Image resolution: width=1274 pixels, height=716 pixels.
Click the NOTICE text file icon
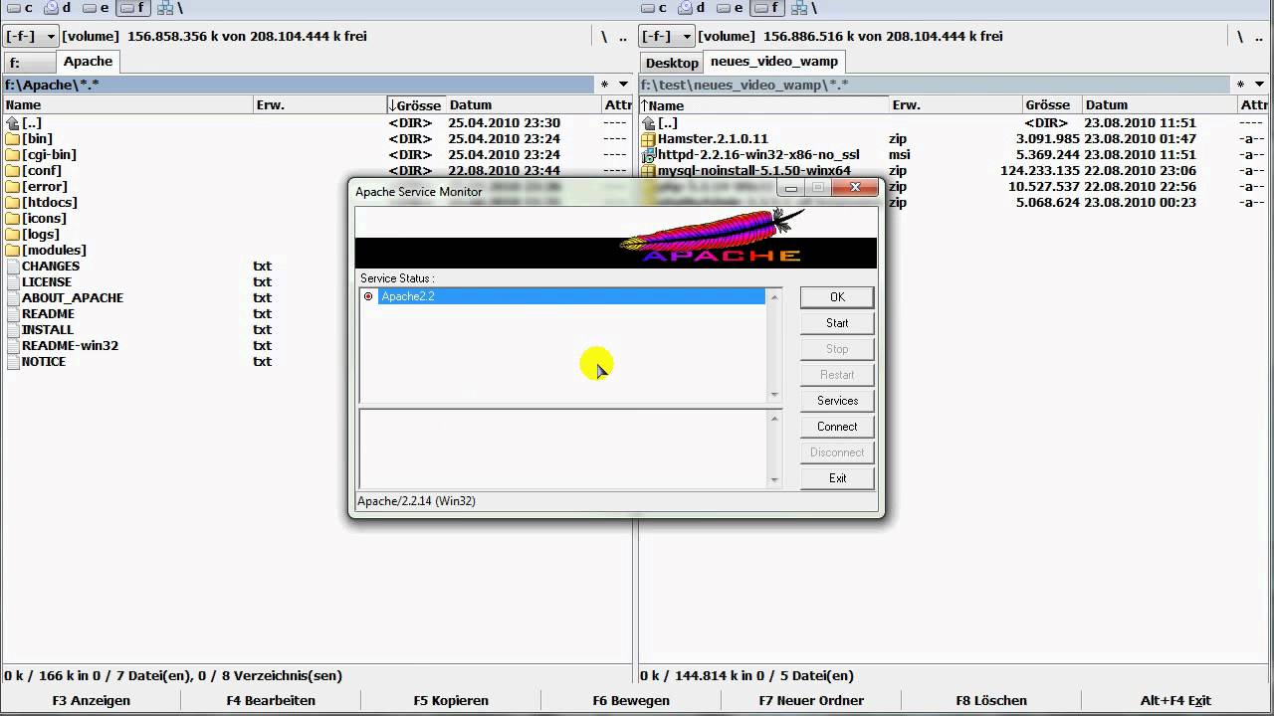point(13,362)
